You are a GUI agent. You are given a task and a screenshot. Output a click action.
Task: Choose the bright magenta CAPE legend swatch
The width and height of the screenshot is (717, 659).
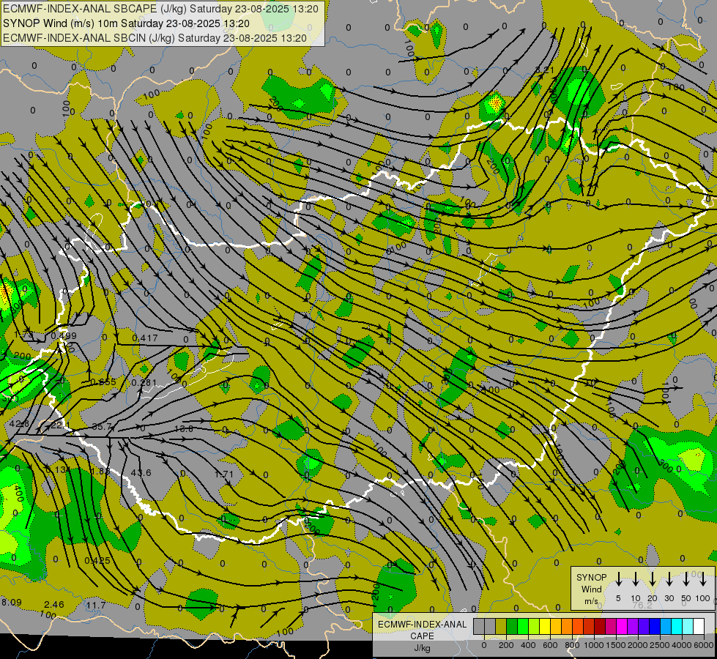pyautogui.click(x=623, y=627)
